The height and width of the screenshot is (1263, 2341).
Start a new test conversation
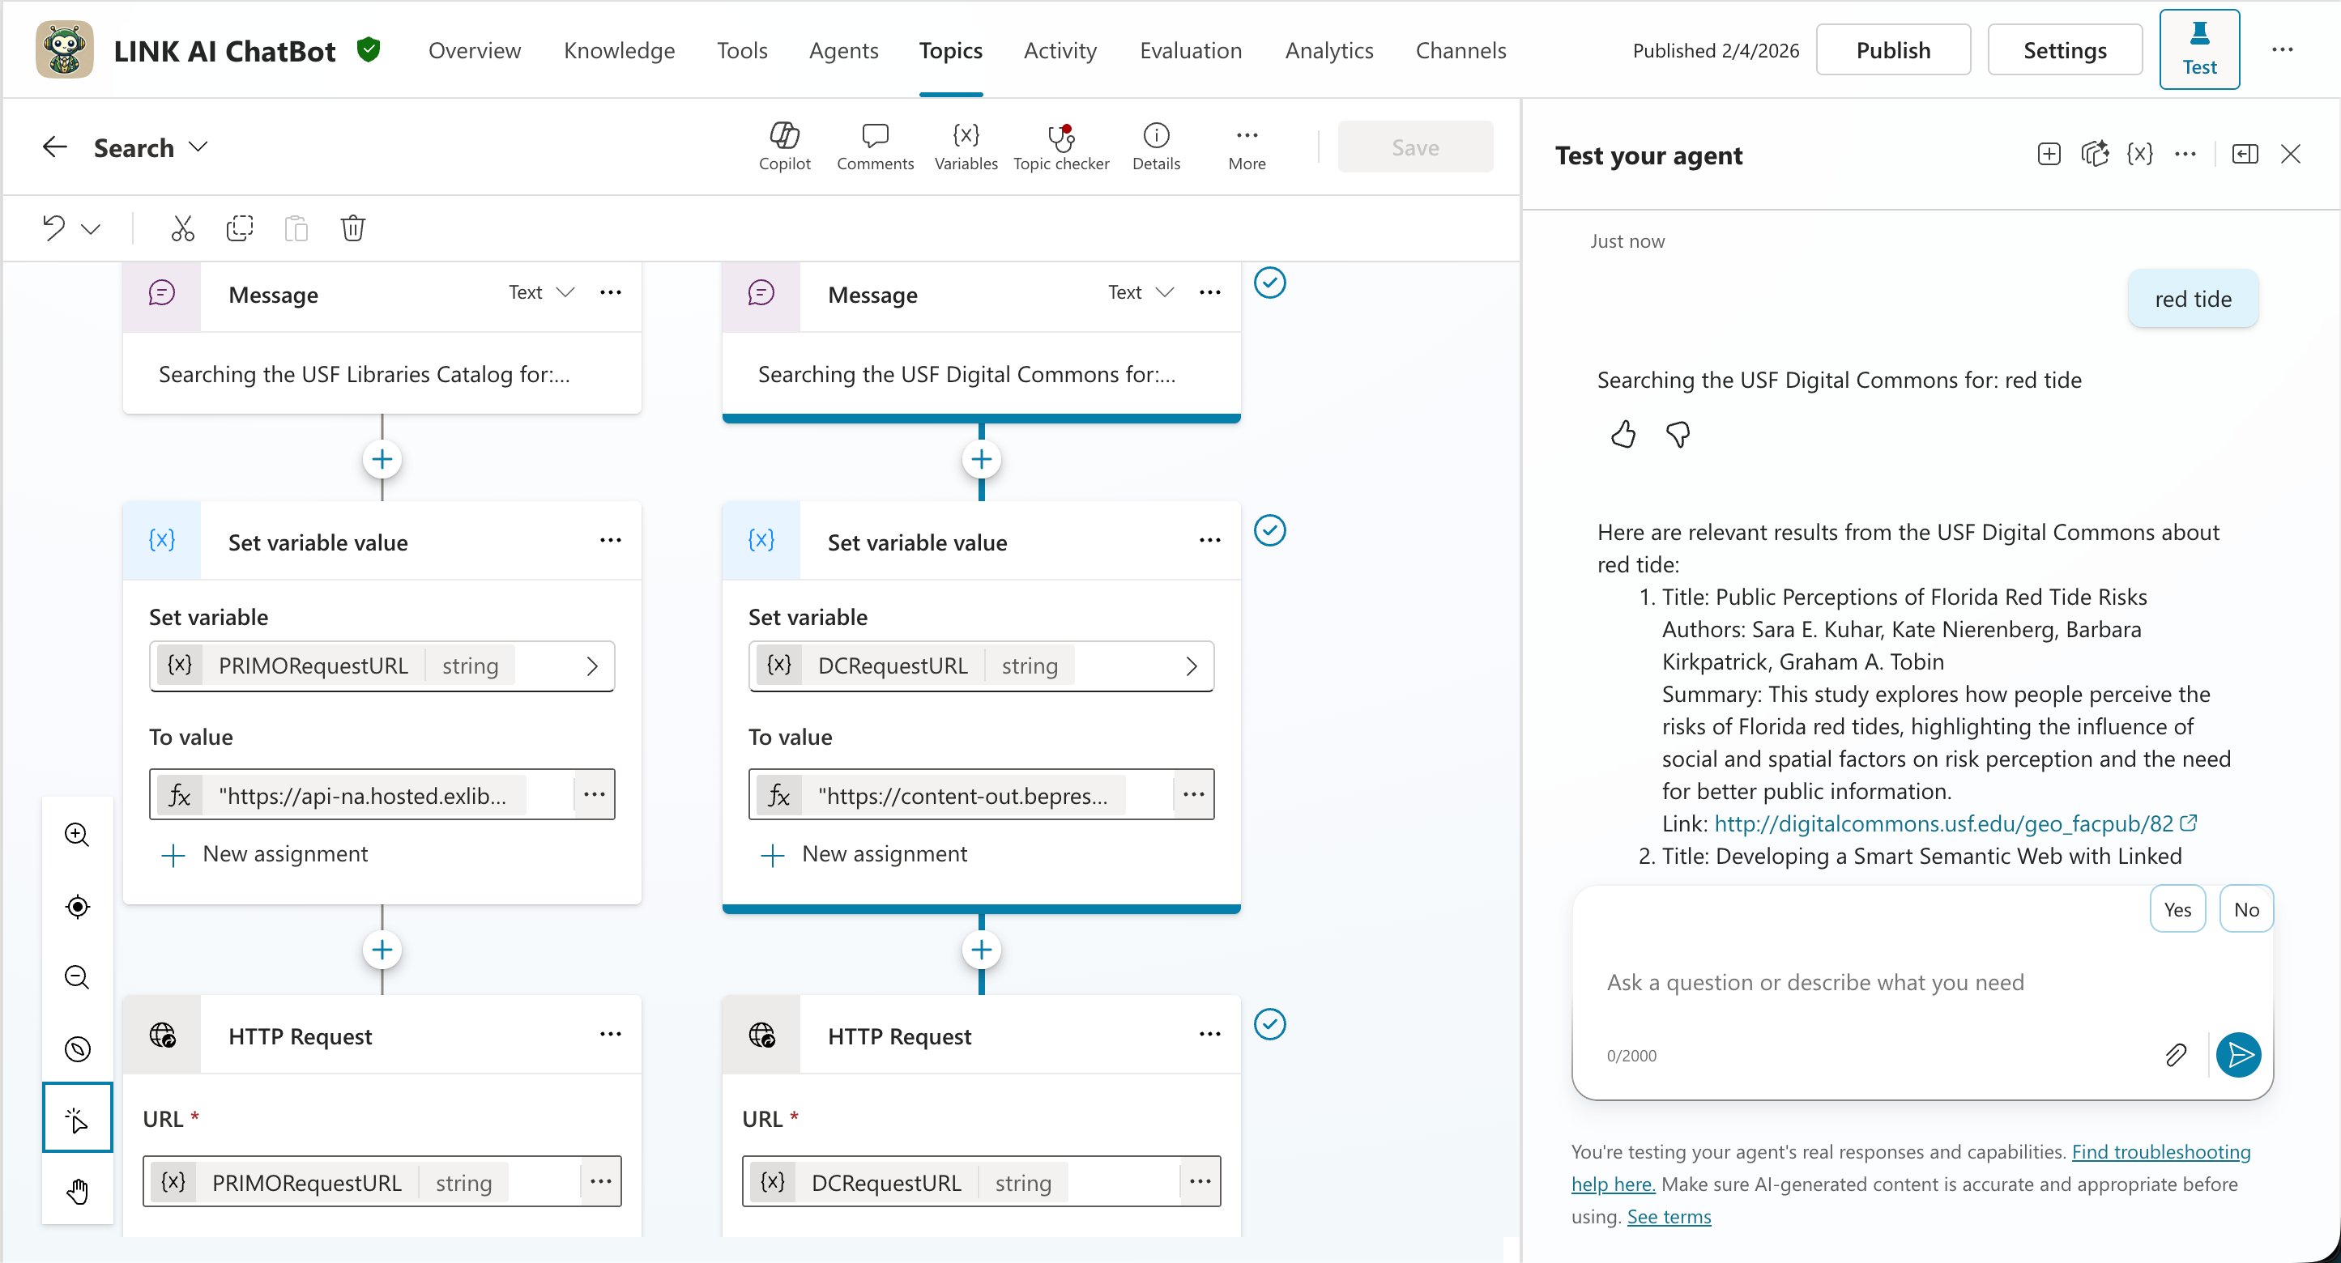click(2049, 155)
